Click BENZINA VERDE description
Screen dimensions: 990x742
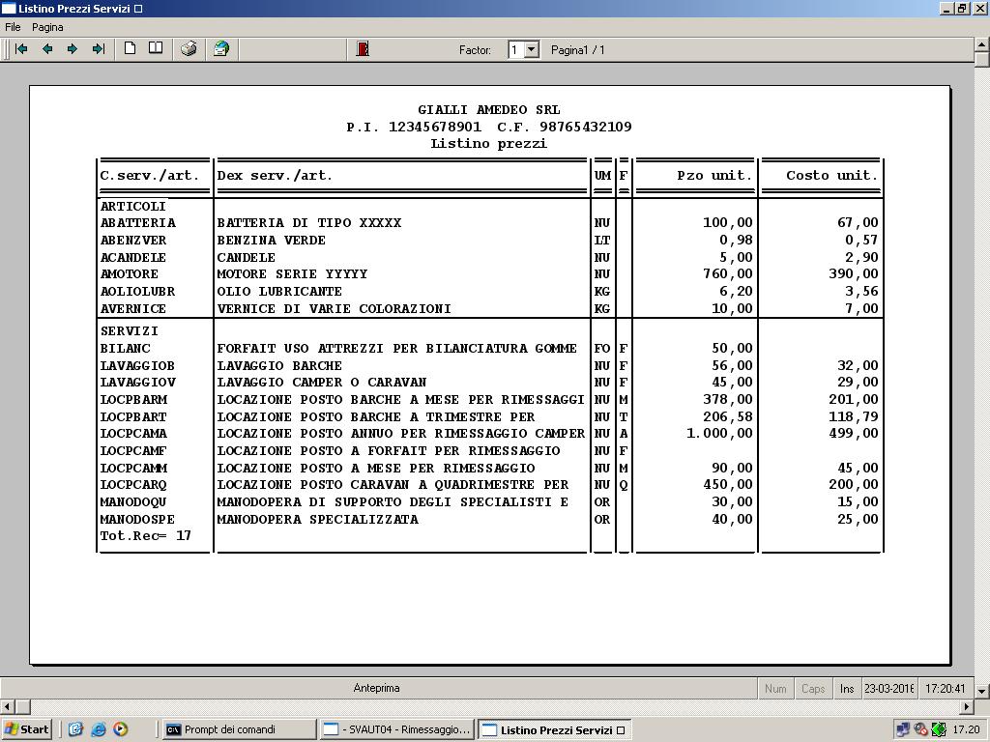tap(272, 241)
